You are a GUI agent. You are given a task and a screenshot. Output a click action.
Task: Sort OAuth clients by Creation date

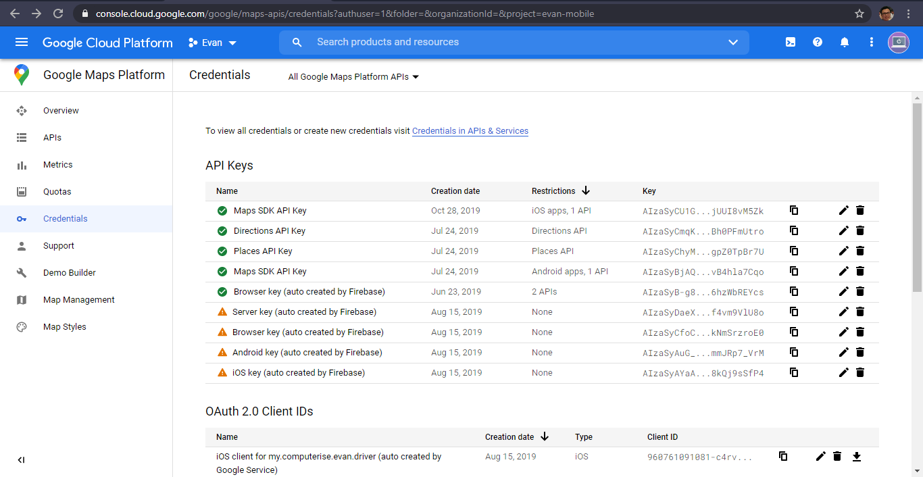(517, 437)
